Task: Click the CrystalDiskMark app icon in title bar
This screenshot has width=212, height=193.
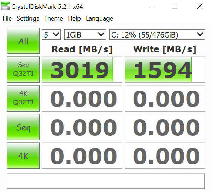Action: (x=5, y=6)
